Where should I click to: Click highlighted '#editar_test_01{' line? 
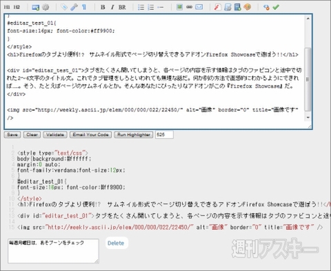[x=42, y=182]
